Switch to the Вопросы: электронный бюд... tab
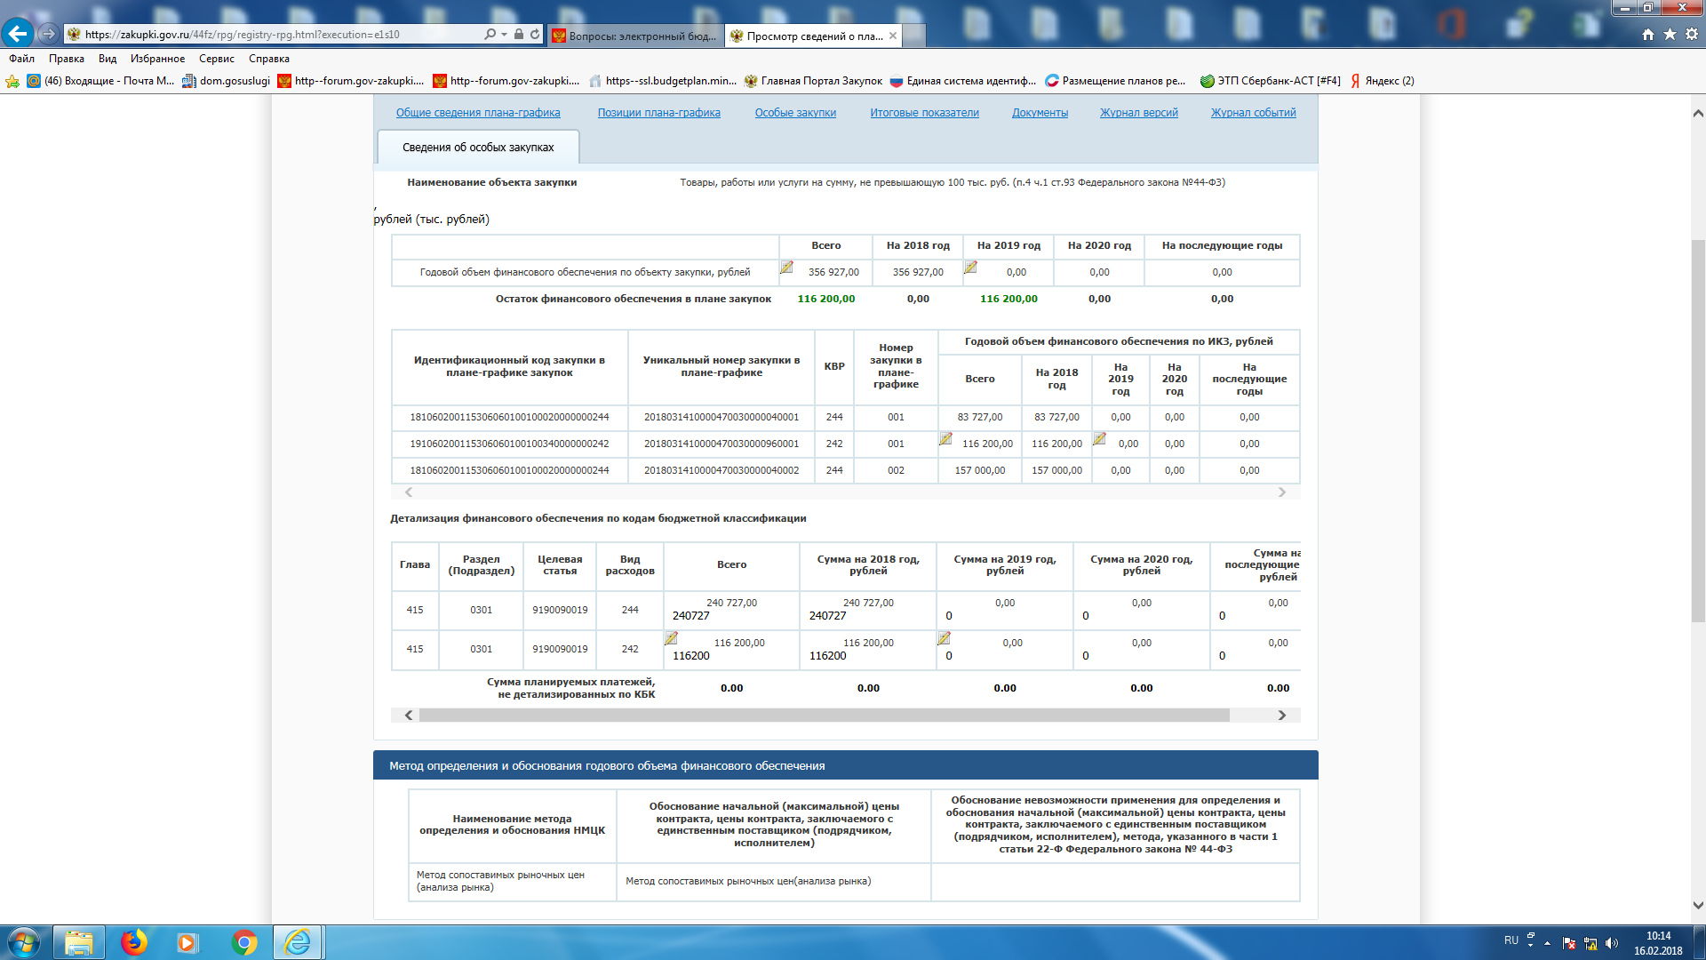The image size is (1706, 960). coord(635,36)
